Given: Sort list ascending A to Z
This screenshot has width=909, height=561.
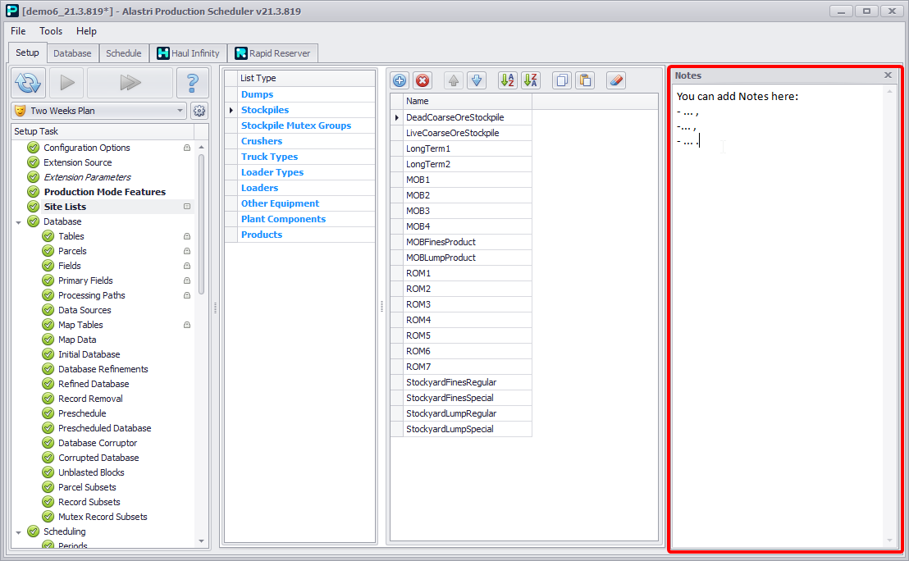Looking at the screenshot, I should [508, 80].
